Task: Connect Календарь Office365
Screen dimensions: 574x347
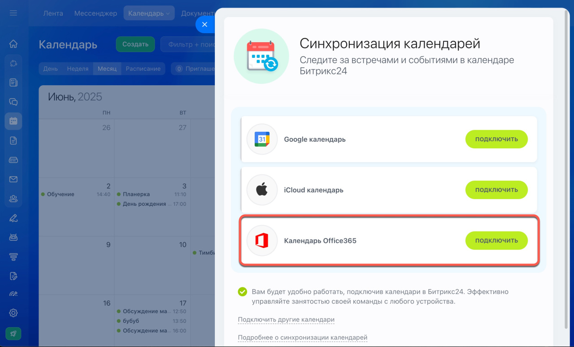Action: coord(496,240)
